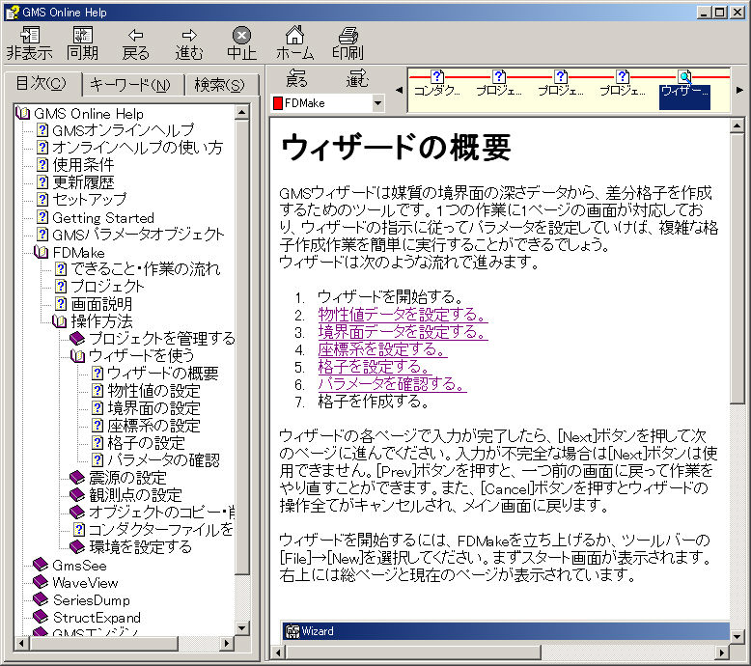The image size is (751, 666).
Task: Click the content pane 戻る navigation button
Action: pos(296,78)
